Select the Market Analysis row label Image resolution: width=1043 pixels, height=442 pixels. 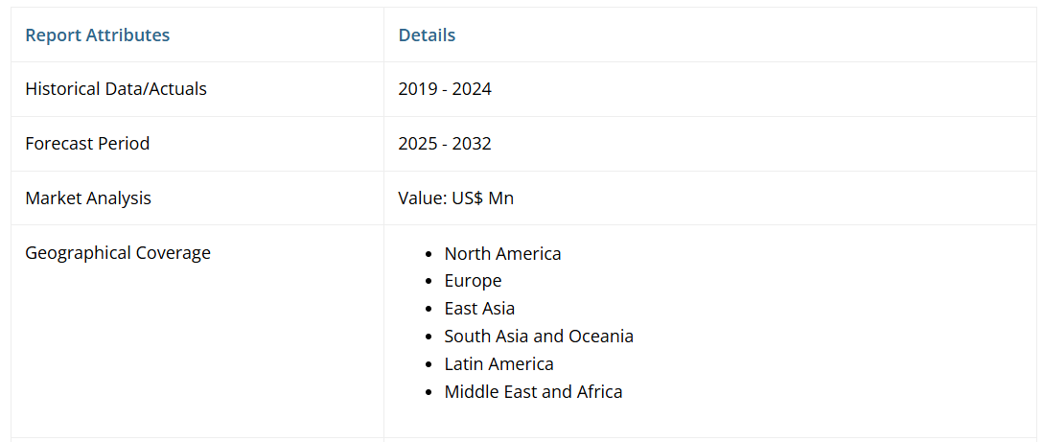pos(88,198)
